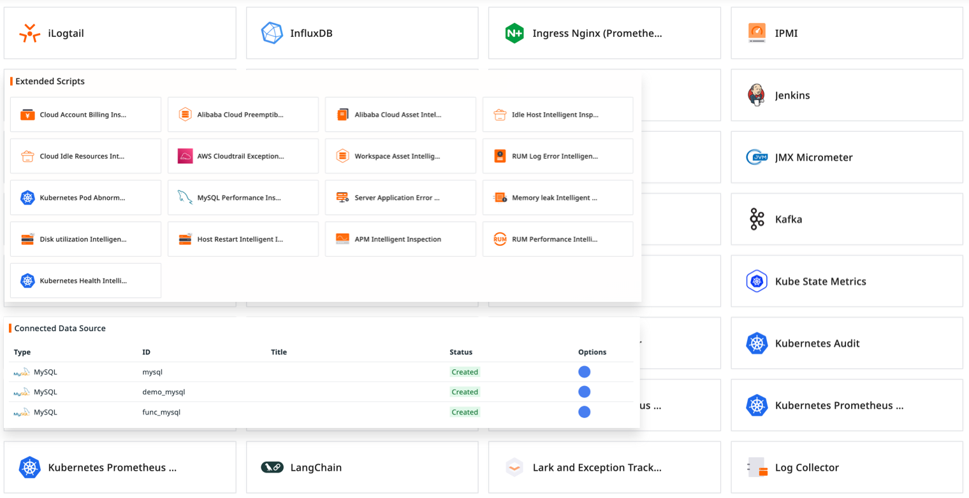Open Host Restart Intelligent Inspection script
Screen dimensions: 969x498
pyautogui.click(x=243, y=239)
